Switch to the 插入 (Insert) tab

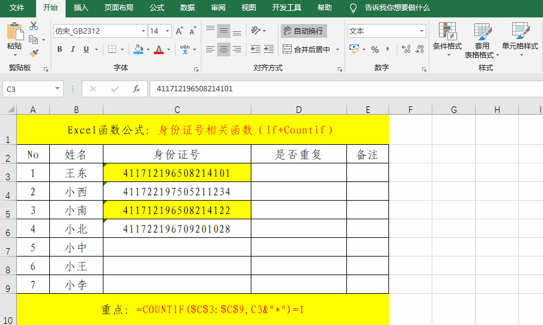click(x=81, y=8)
